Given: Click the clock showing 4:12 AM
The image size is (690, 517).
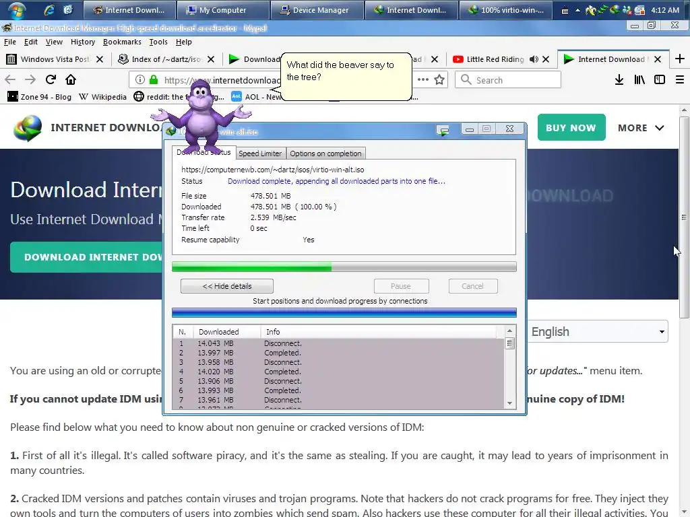Looking at the screenshot, I should (665, 9).
